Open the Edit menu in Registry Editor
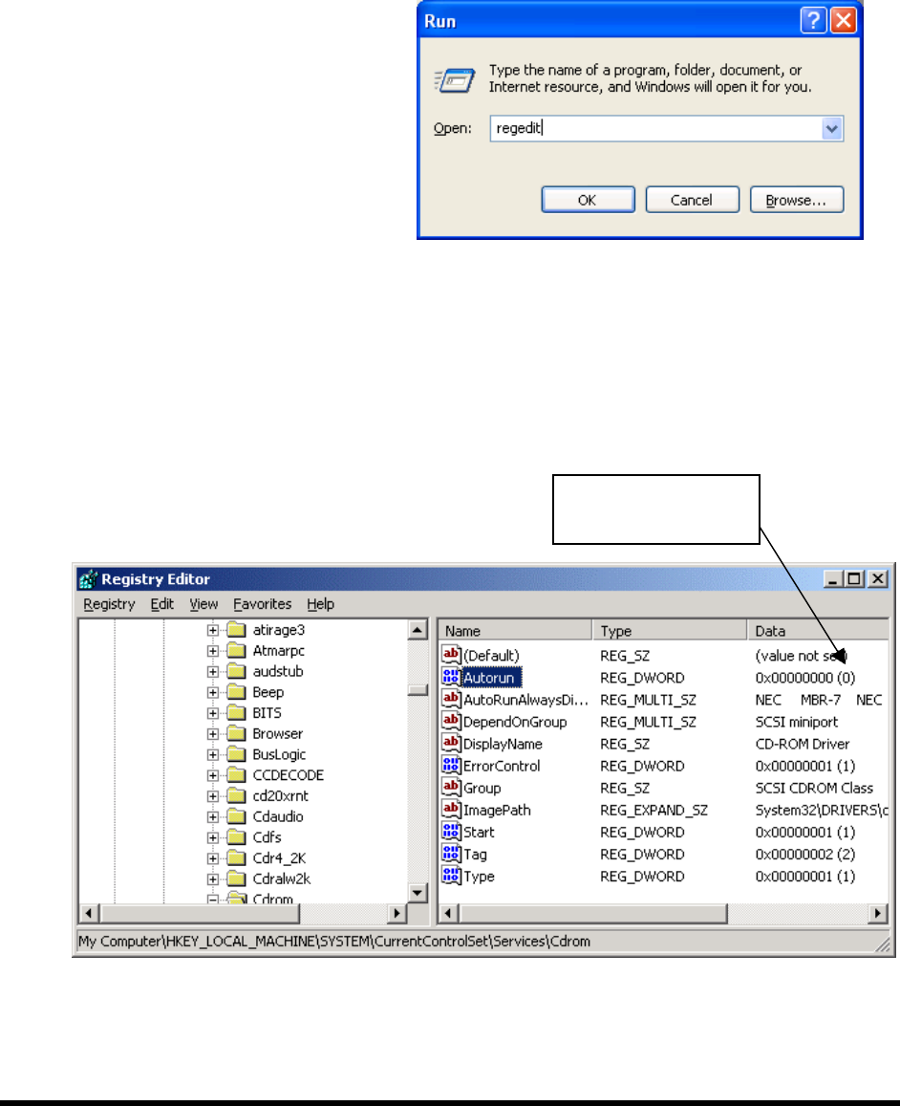 (162, 604)
